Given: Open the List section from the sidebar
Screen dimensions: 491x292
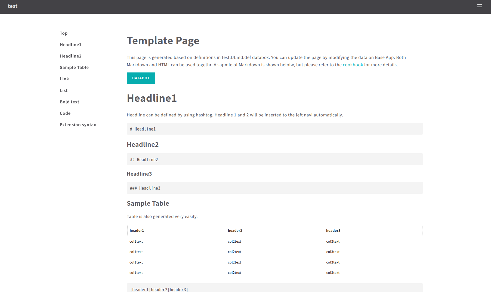Looking at the screenshot, I should pos(63,90).
